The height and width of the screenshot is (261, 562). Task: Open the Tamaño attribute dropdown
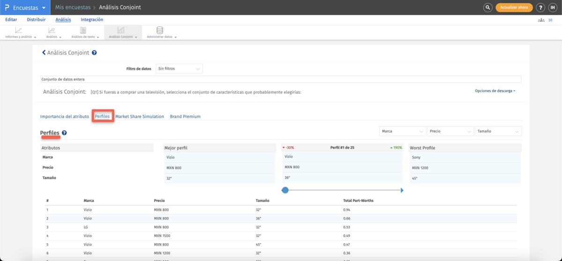click(x=498, y=131)
